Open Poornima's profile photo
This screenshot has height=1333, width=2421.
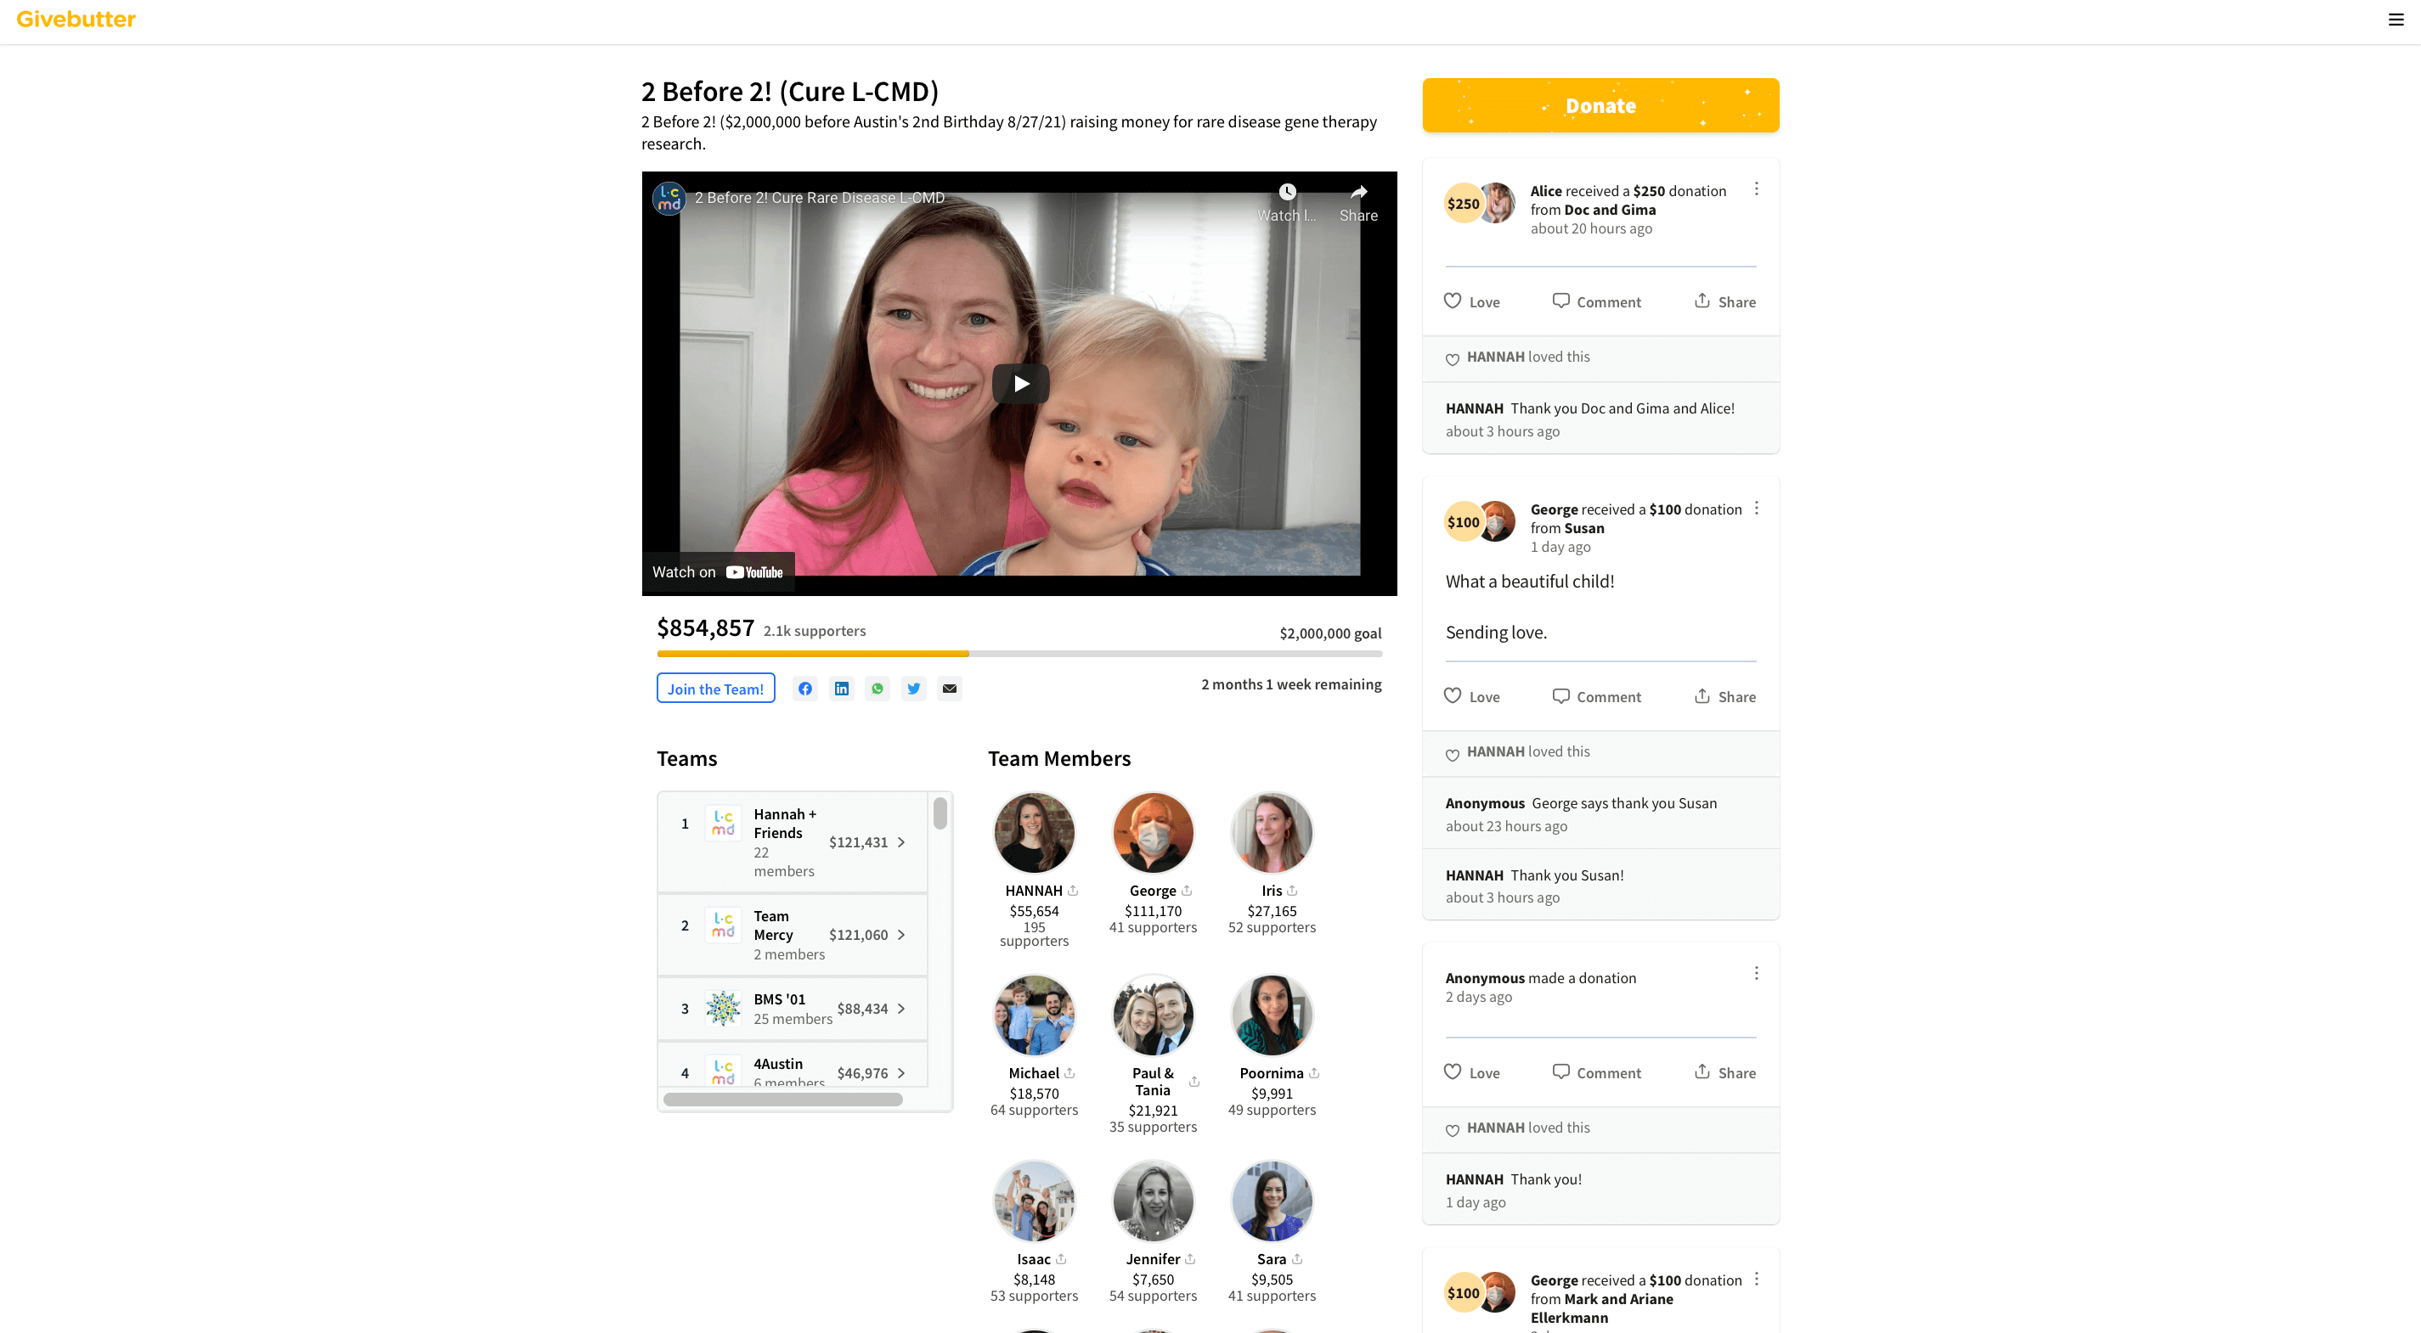pos(1271,1015)
